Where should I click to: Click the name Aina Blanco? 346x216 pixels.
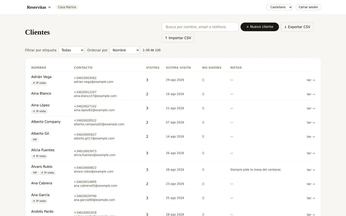click(41, 93)
